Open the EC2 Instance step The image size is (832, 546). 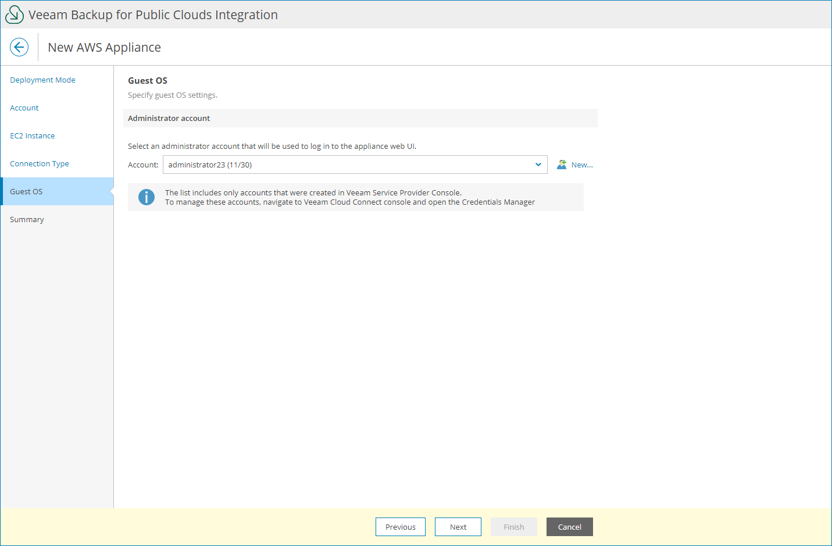pos(32,135)
